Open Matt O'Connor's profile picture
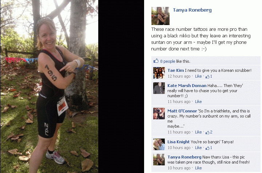 (159, 114)
